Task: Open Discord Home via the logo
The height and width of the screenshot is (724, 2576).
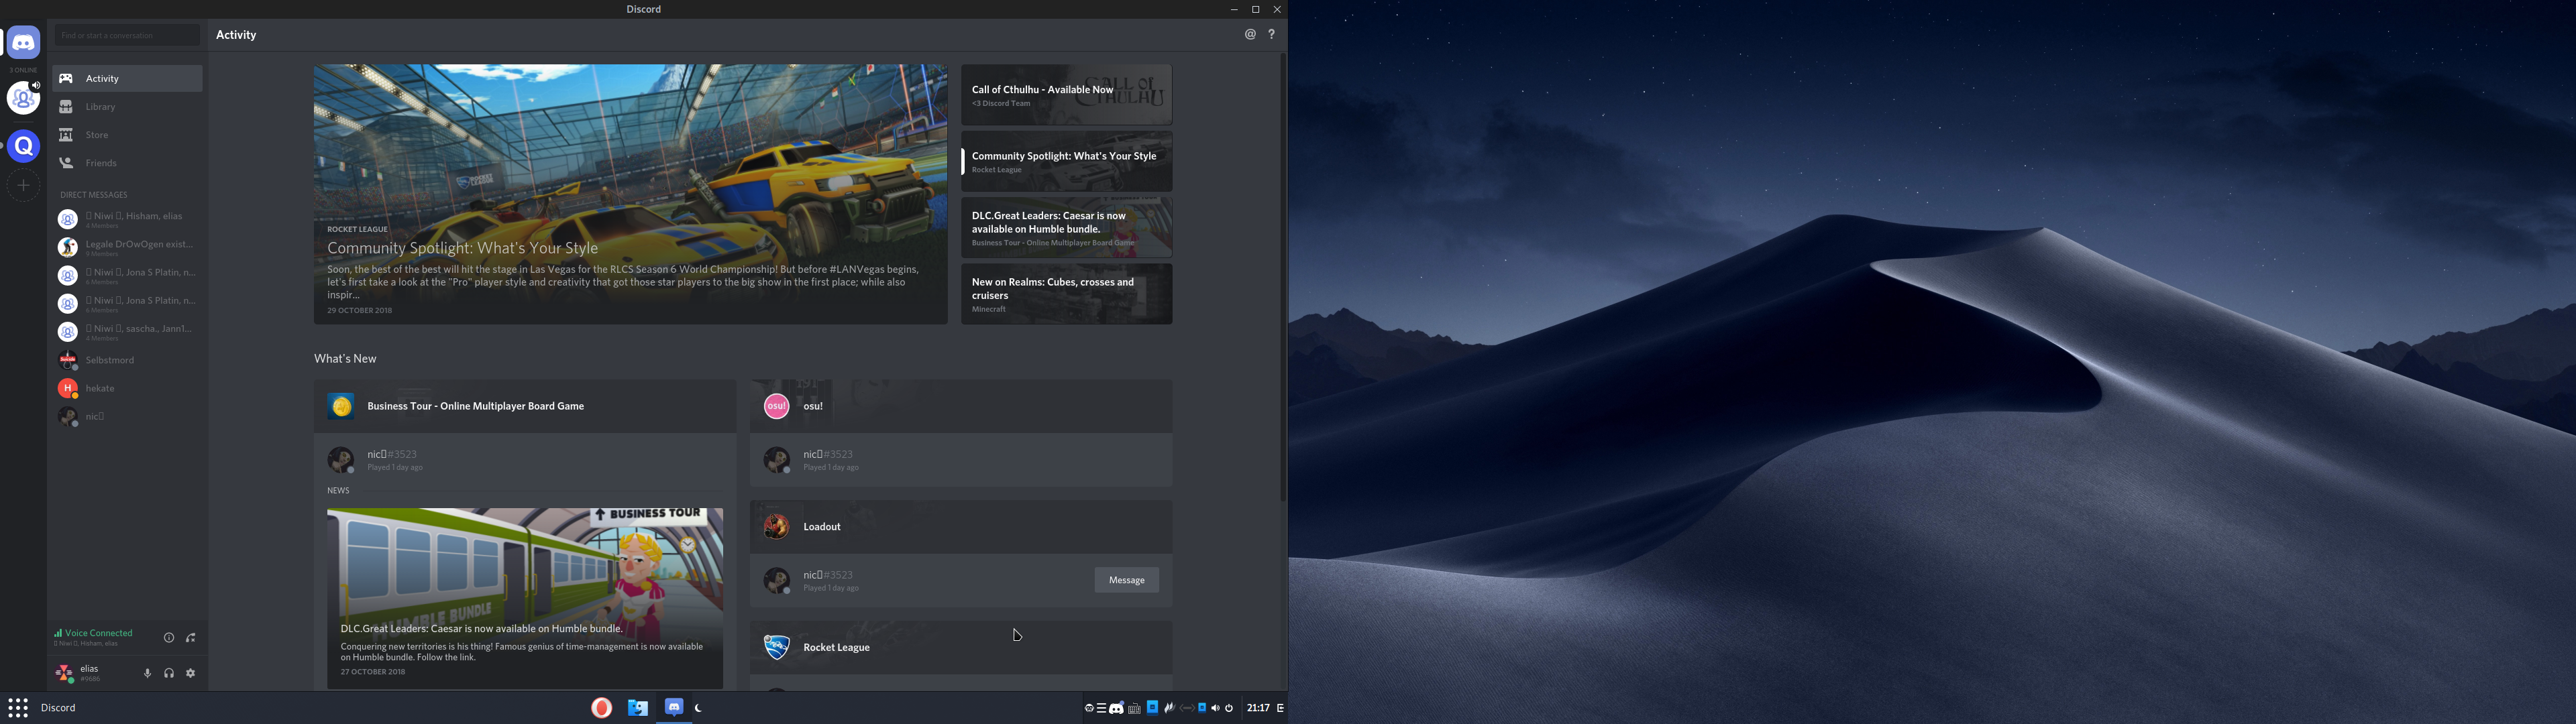Action: [23, 43]
